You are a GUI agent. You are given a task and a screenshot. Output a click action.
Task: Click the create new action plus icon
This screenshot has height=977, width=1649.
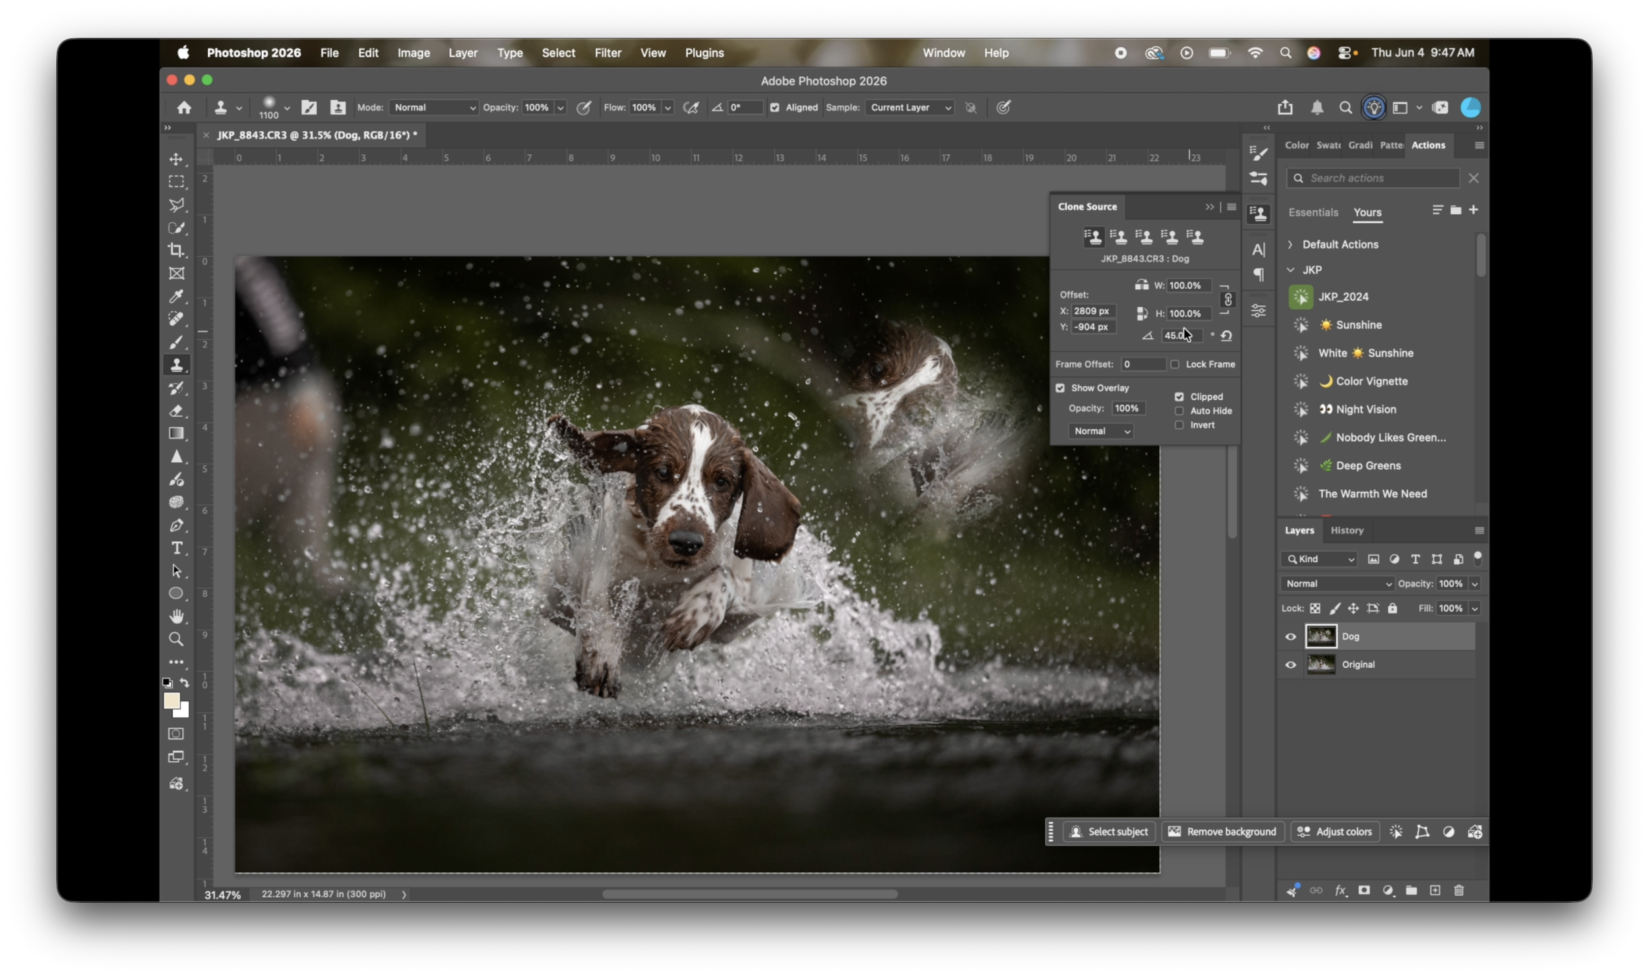[1474, 210]
